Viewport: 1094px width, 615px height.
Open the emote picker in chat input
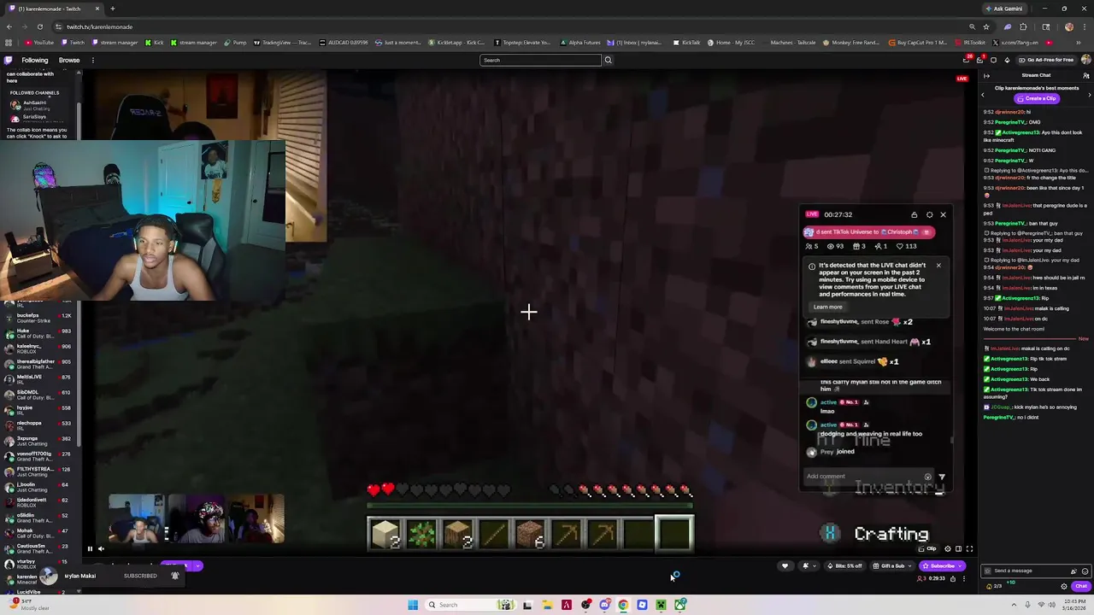(x=1085, y=571)
